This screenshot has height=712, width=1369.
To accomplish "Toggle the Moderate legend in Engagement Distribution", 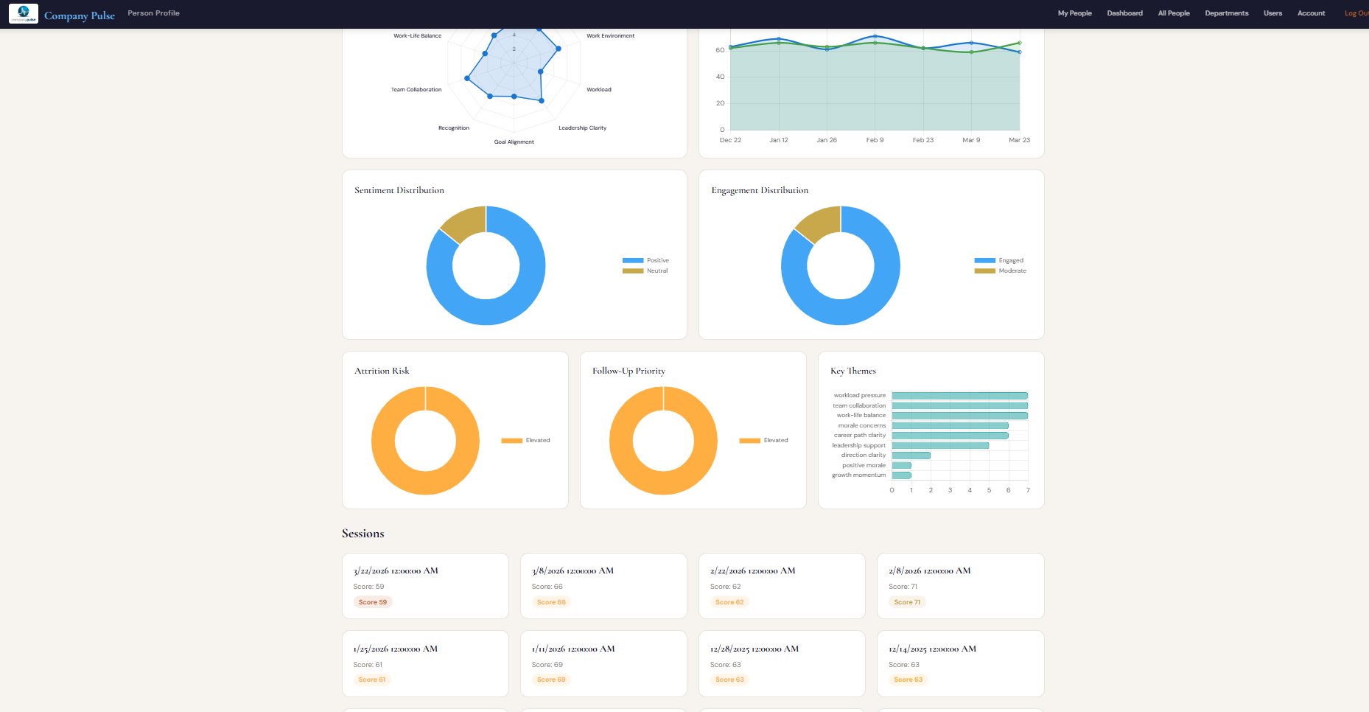I will (1001, 271).
